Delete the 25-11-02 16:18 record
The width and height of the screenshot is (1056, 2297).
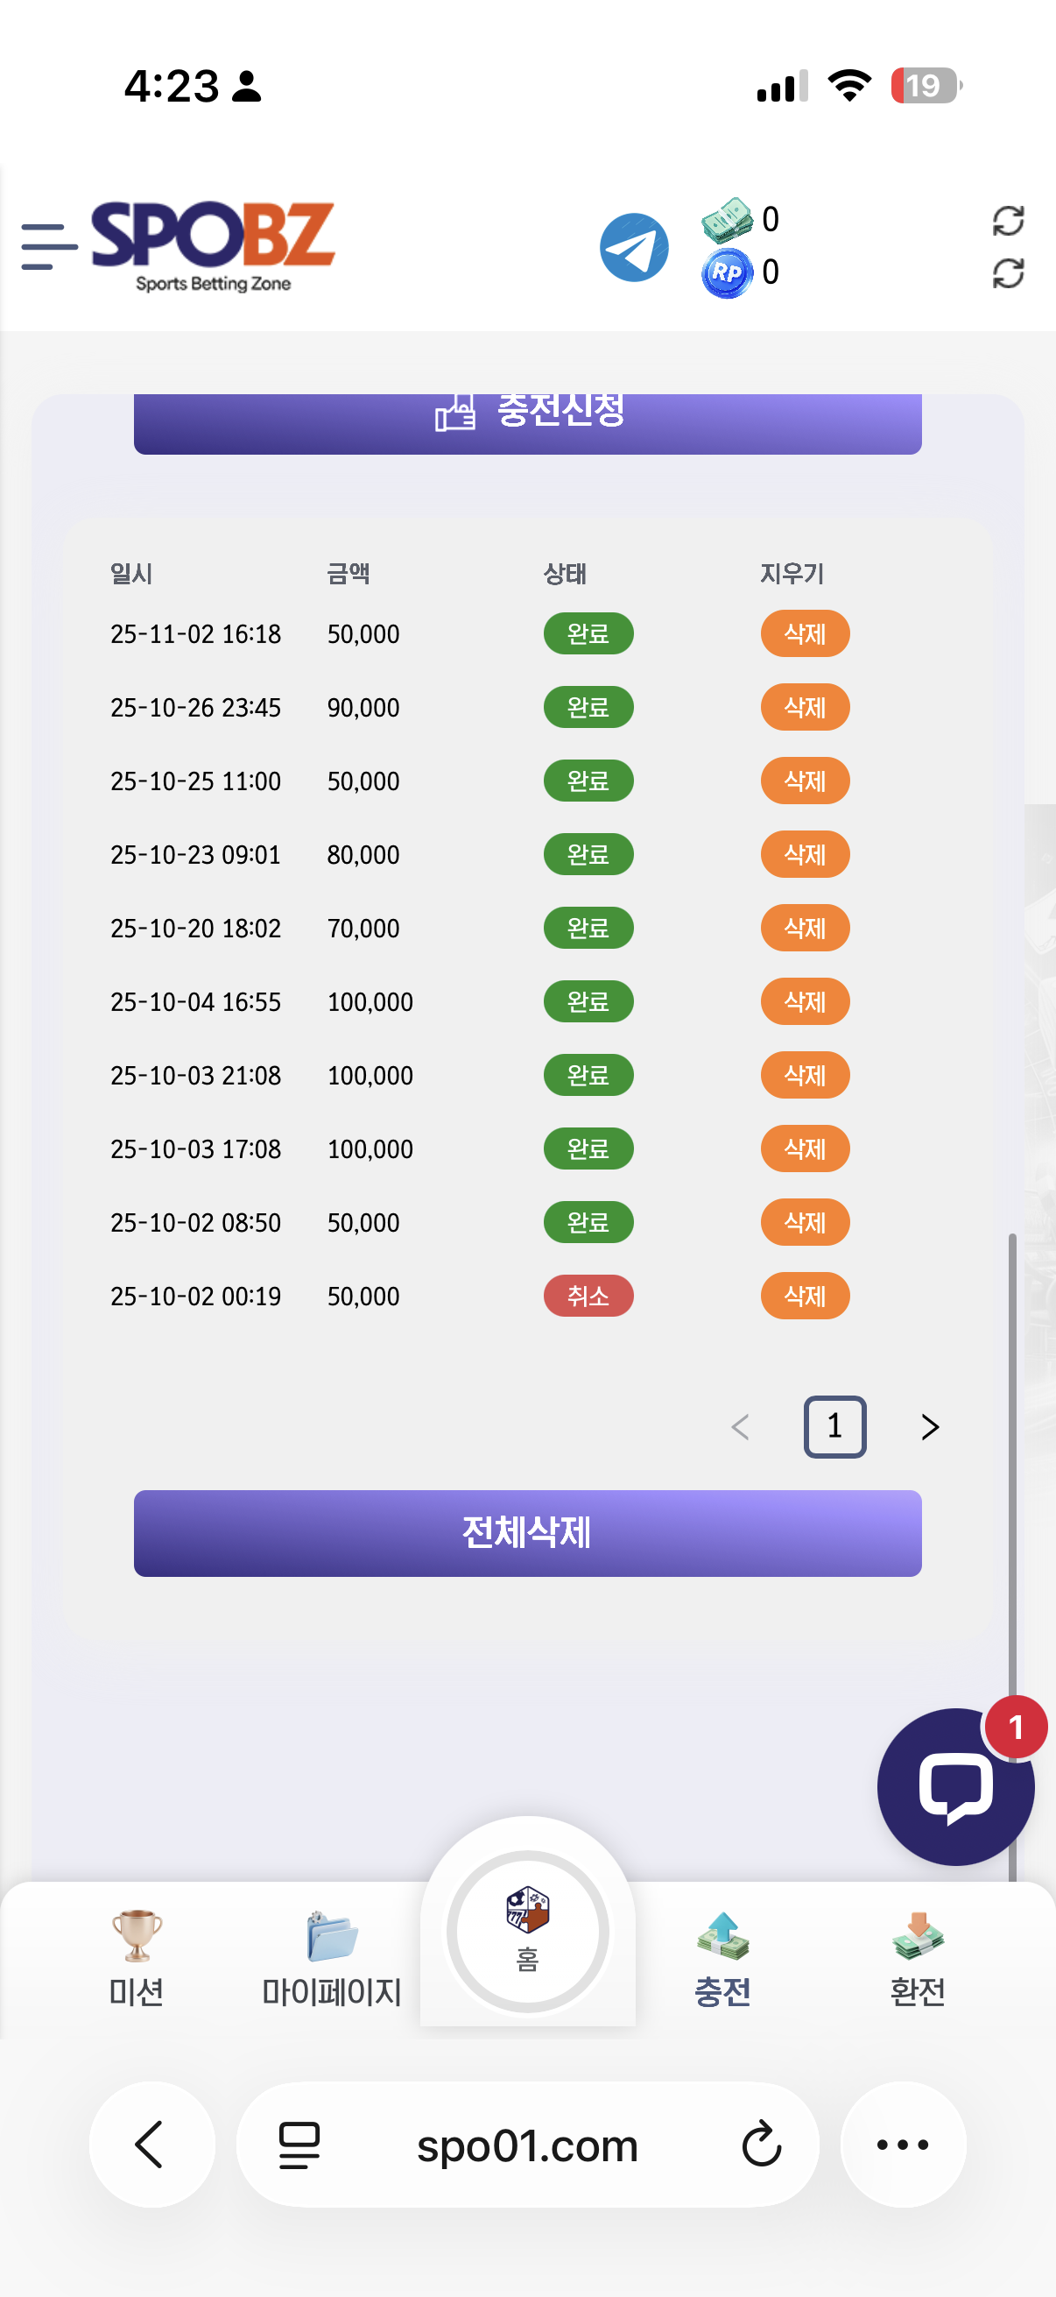coord(804,634)
